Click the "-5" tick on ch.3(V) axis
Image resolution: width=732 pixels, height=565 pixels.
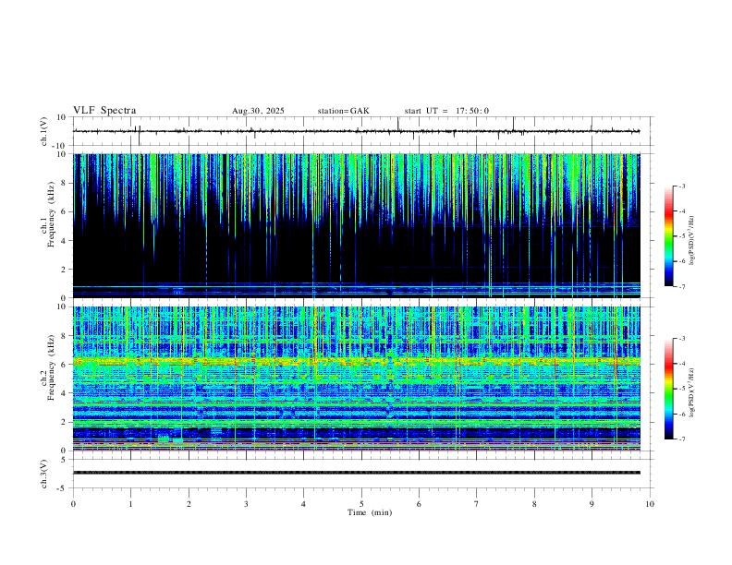(63, 488)
